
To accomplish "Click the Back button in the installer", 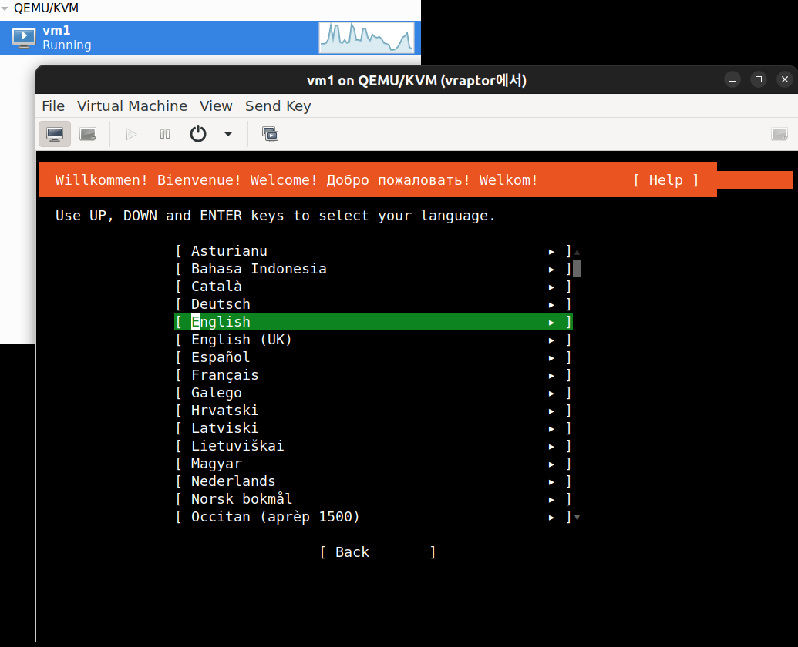I will tap(378, 552).
